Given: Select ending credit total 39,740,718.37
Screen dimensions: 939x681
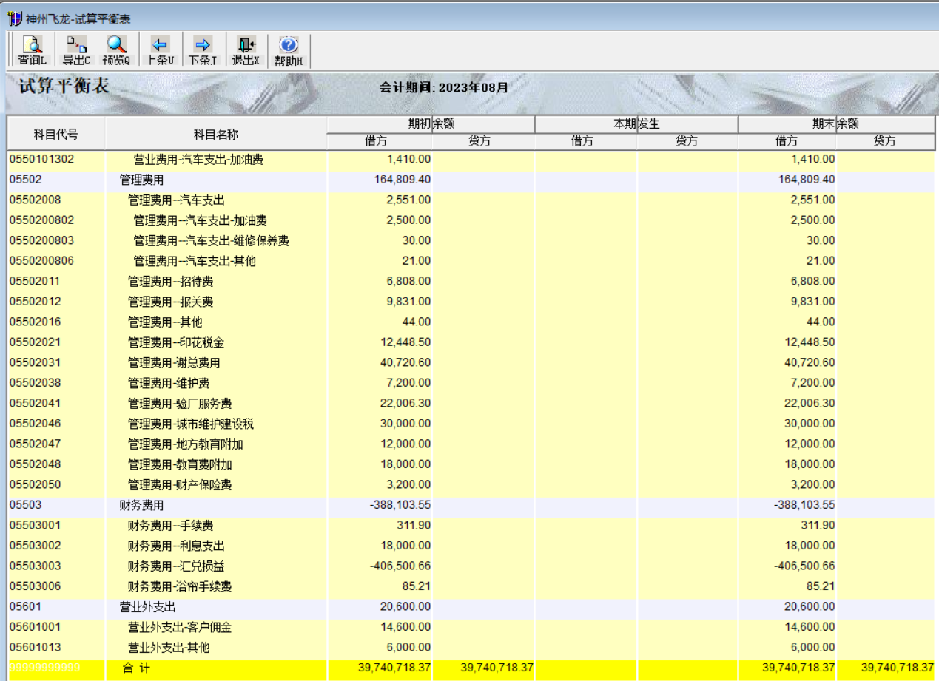Looking at the screenshot, I should click(898, 668).
